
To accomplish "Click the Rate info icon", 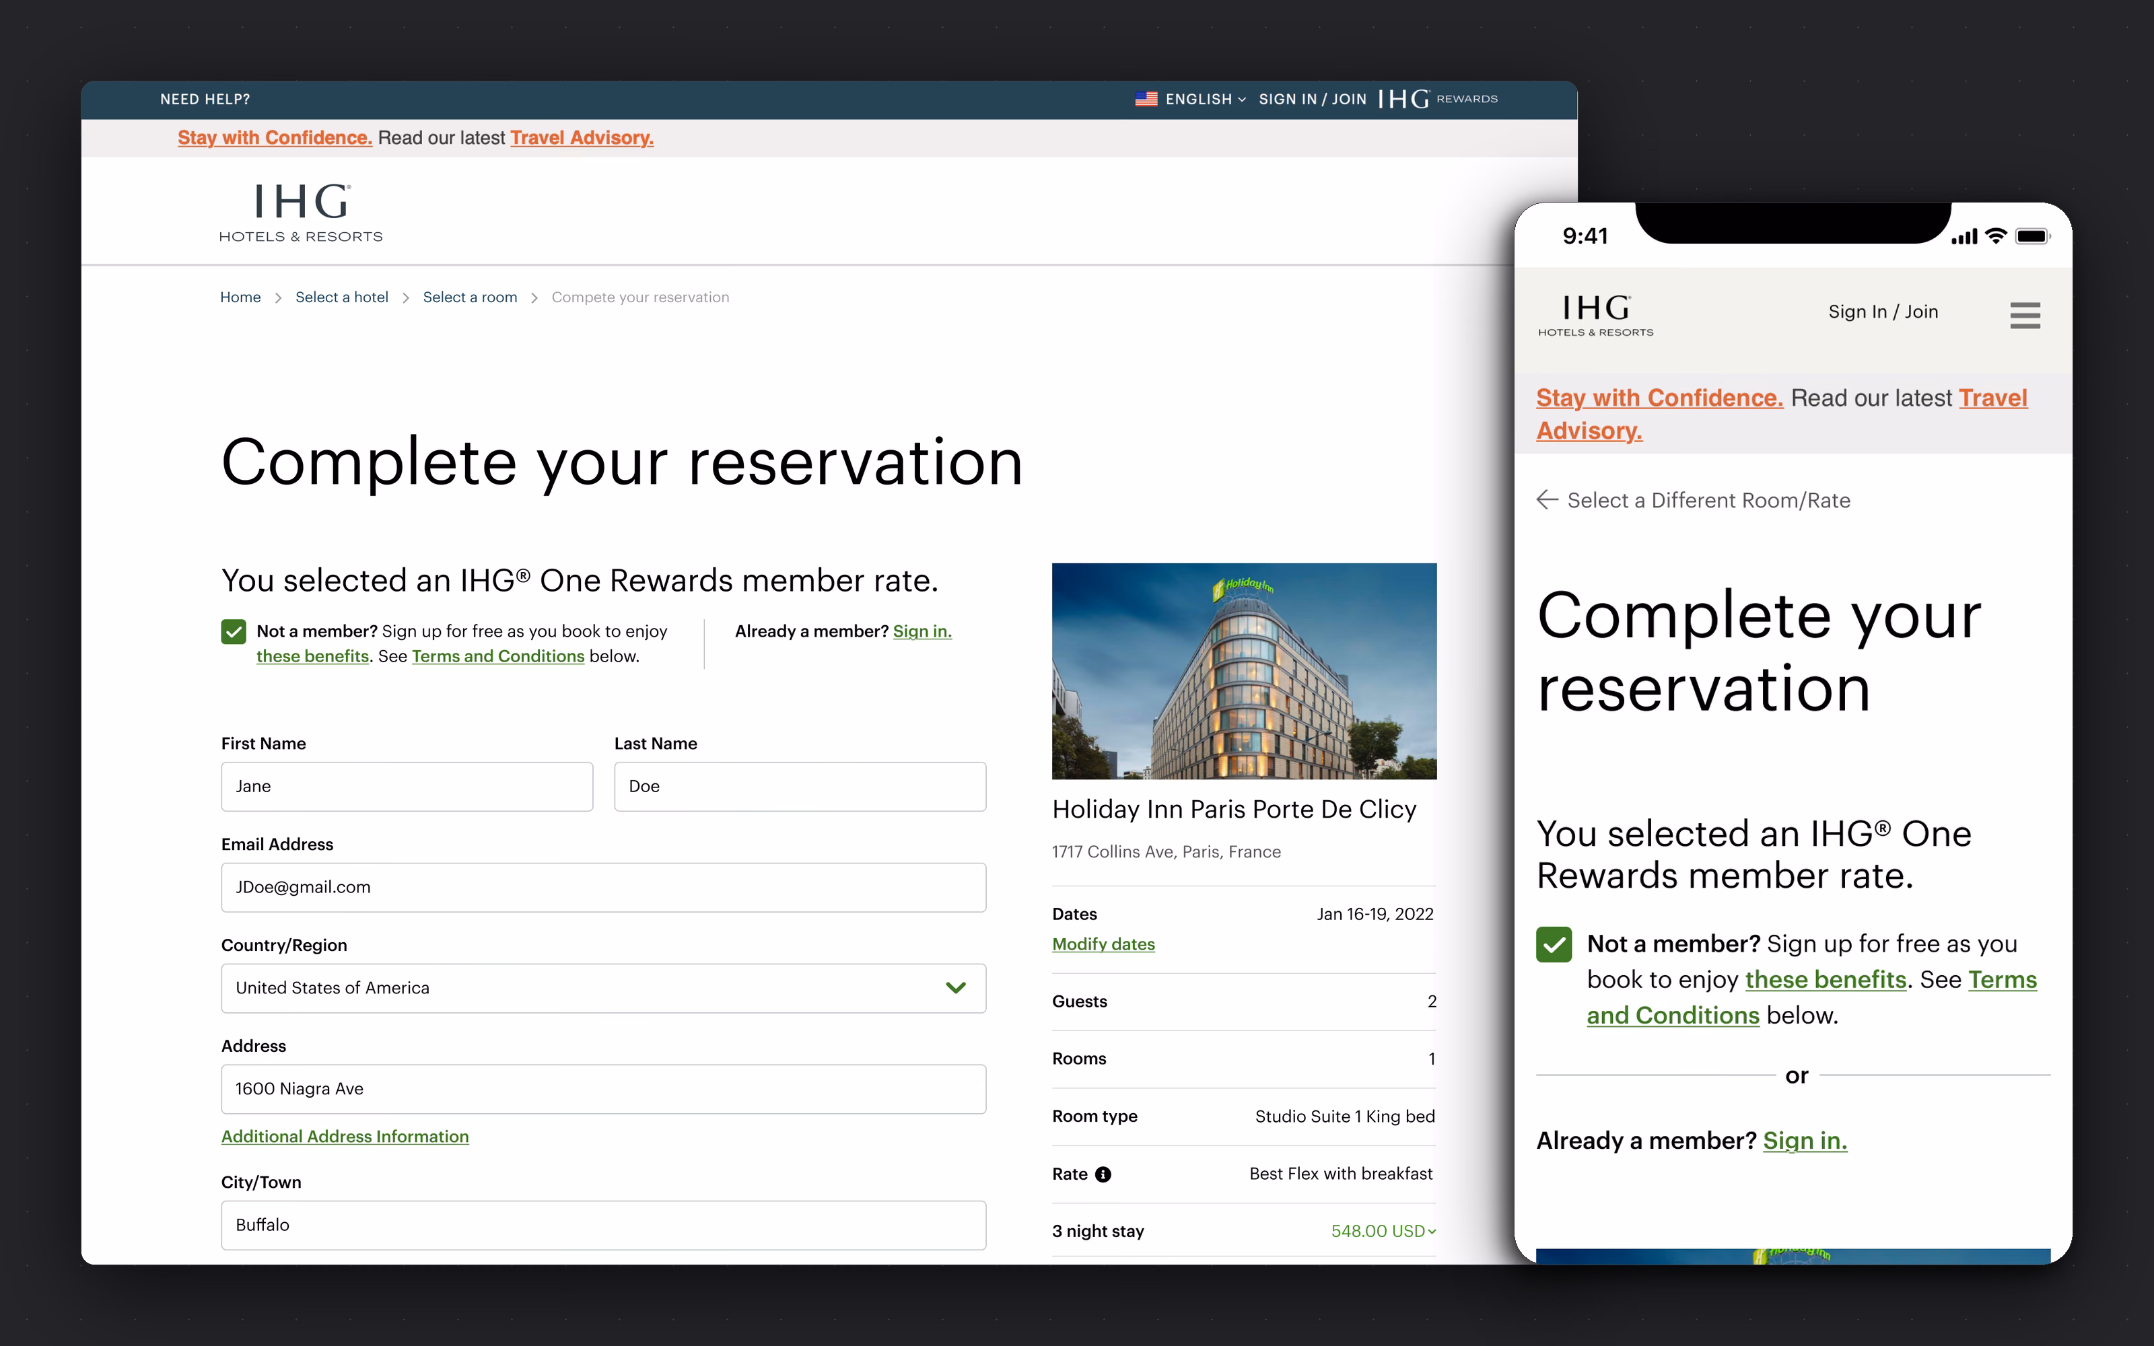I will point(1103,1174).
